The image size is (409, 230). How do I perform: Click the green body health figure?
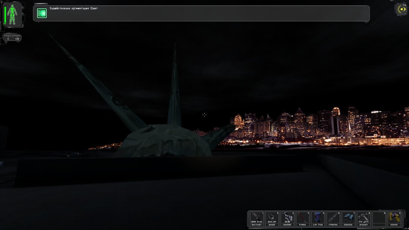point(12,14)
